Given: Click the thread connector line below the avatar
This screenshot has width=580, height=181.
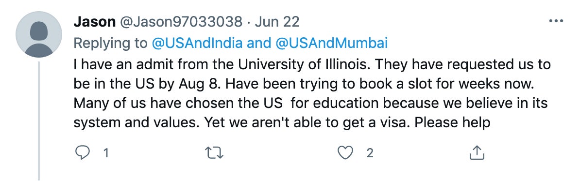Looking at the screenshot, I should click(39, 121).
